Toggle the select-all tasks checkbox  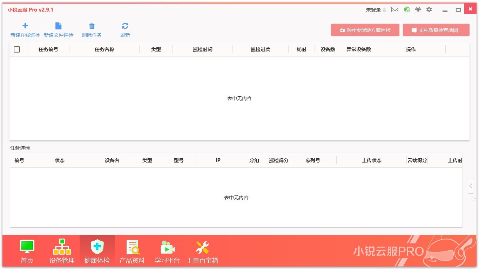[x=17, y=49]
